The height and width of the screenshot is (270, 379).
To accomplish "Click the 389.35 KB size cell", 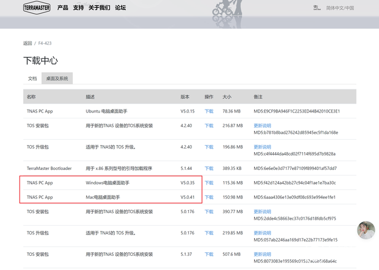I will (x=232, y=169).
